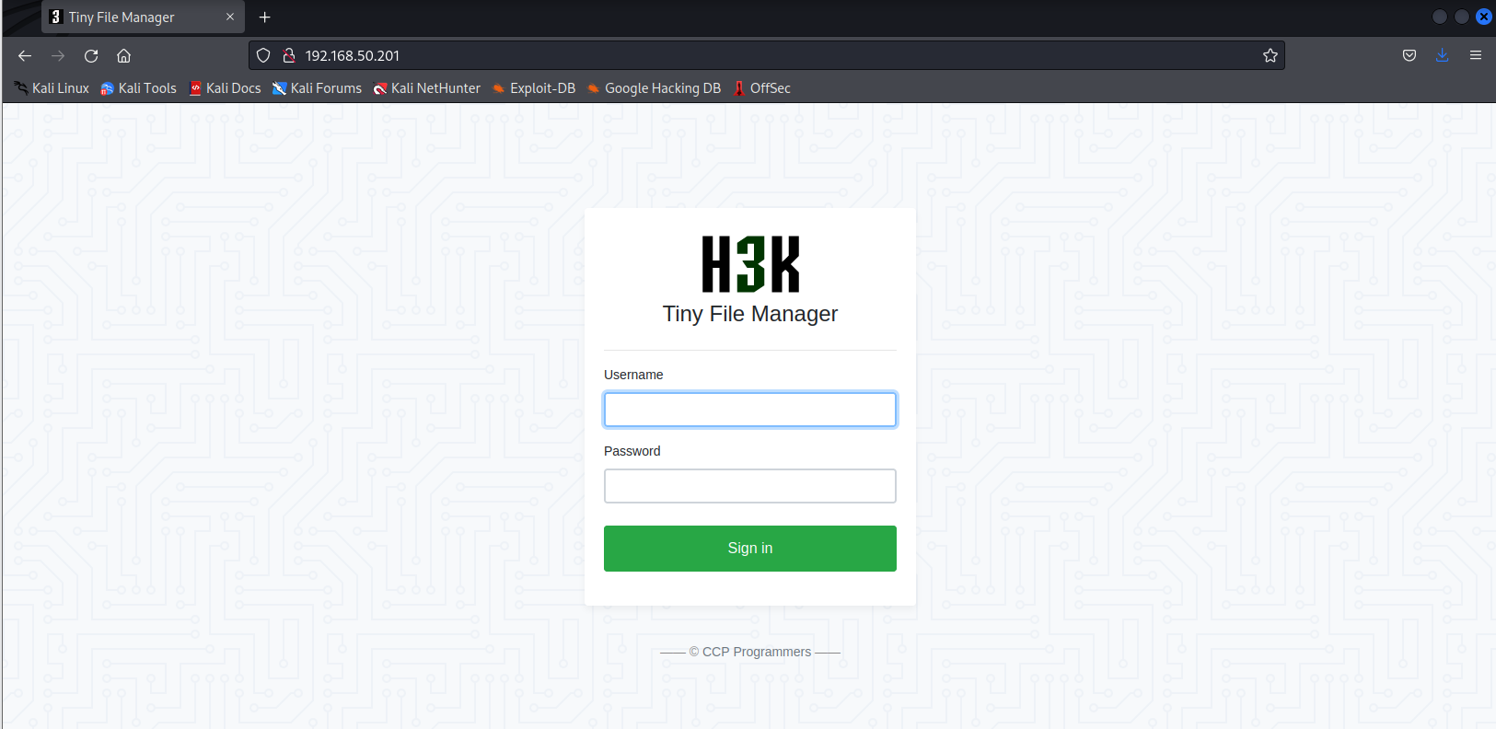
Task: Close the Tiny File Manager tab
Action: [x=230, y=17]
